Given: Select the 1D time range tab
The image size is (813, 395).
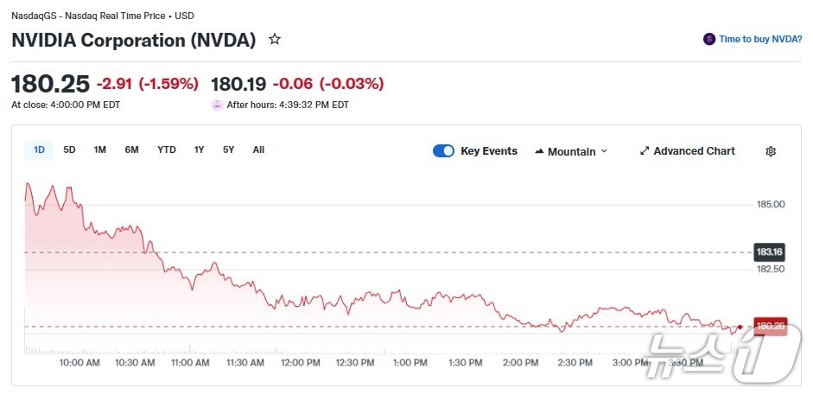Looking at the screenshot, I should point(39,150).
